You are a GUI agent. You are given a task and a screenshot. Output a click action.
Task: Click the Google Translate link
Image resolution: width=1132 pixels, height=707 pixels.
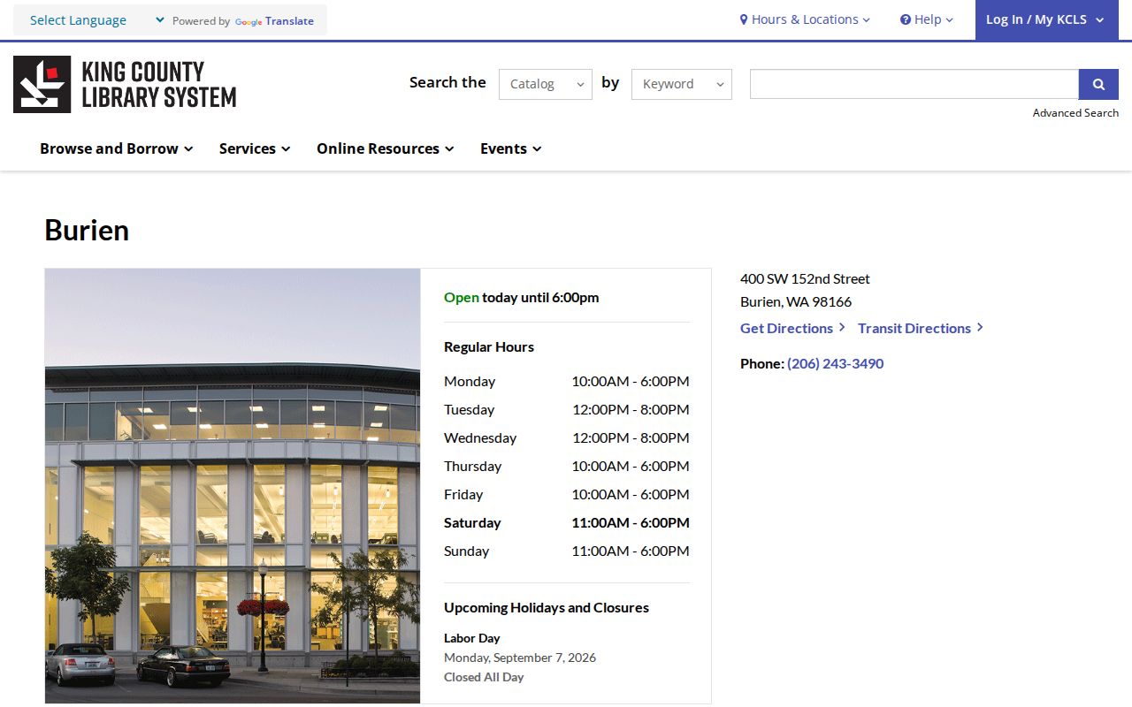point(275,21)
